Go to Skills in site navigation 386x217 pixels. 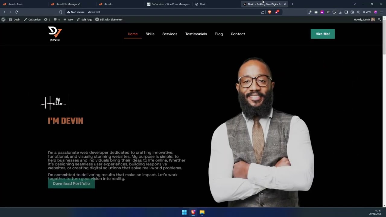pos(150,34)
